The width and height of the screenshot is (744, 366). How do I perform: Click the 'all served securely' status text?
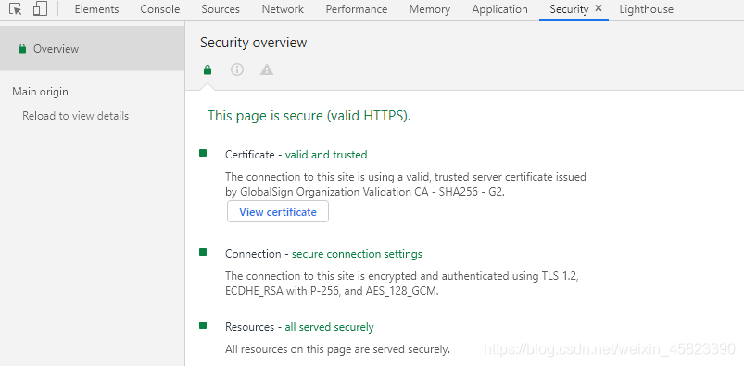coord(329,327)
